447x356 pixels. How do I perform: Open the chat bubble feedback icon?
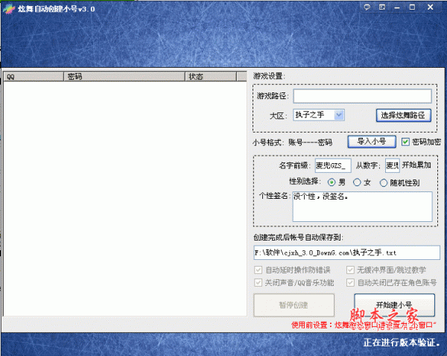click(x=367, y=7)
